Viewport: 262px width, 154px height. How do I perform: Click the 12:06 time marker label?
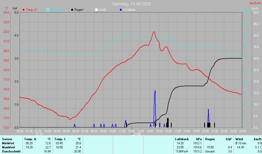pyautogui.click(x=137, y=134)
